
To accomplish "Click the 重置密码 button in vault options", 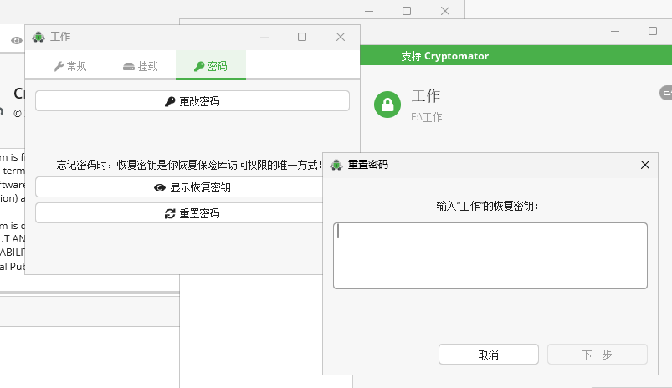I will tap(179, 213).
